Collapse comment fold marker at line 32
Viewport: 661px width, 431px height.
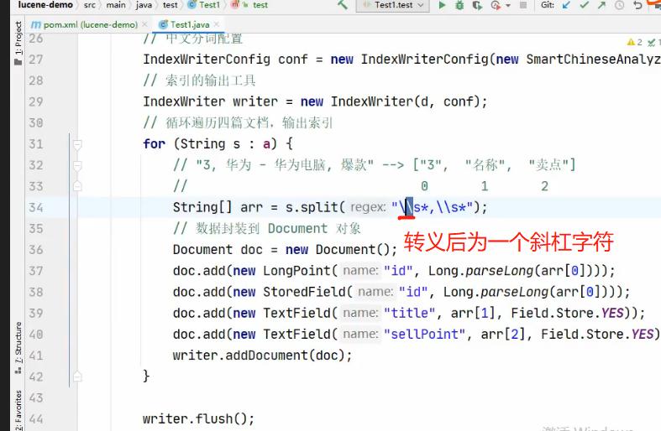(77, 165)
